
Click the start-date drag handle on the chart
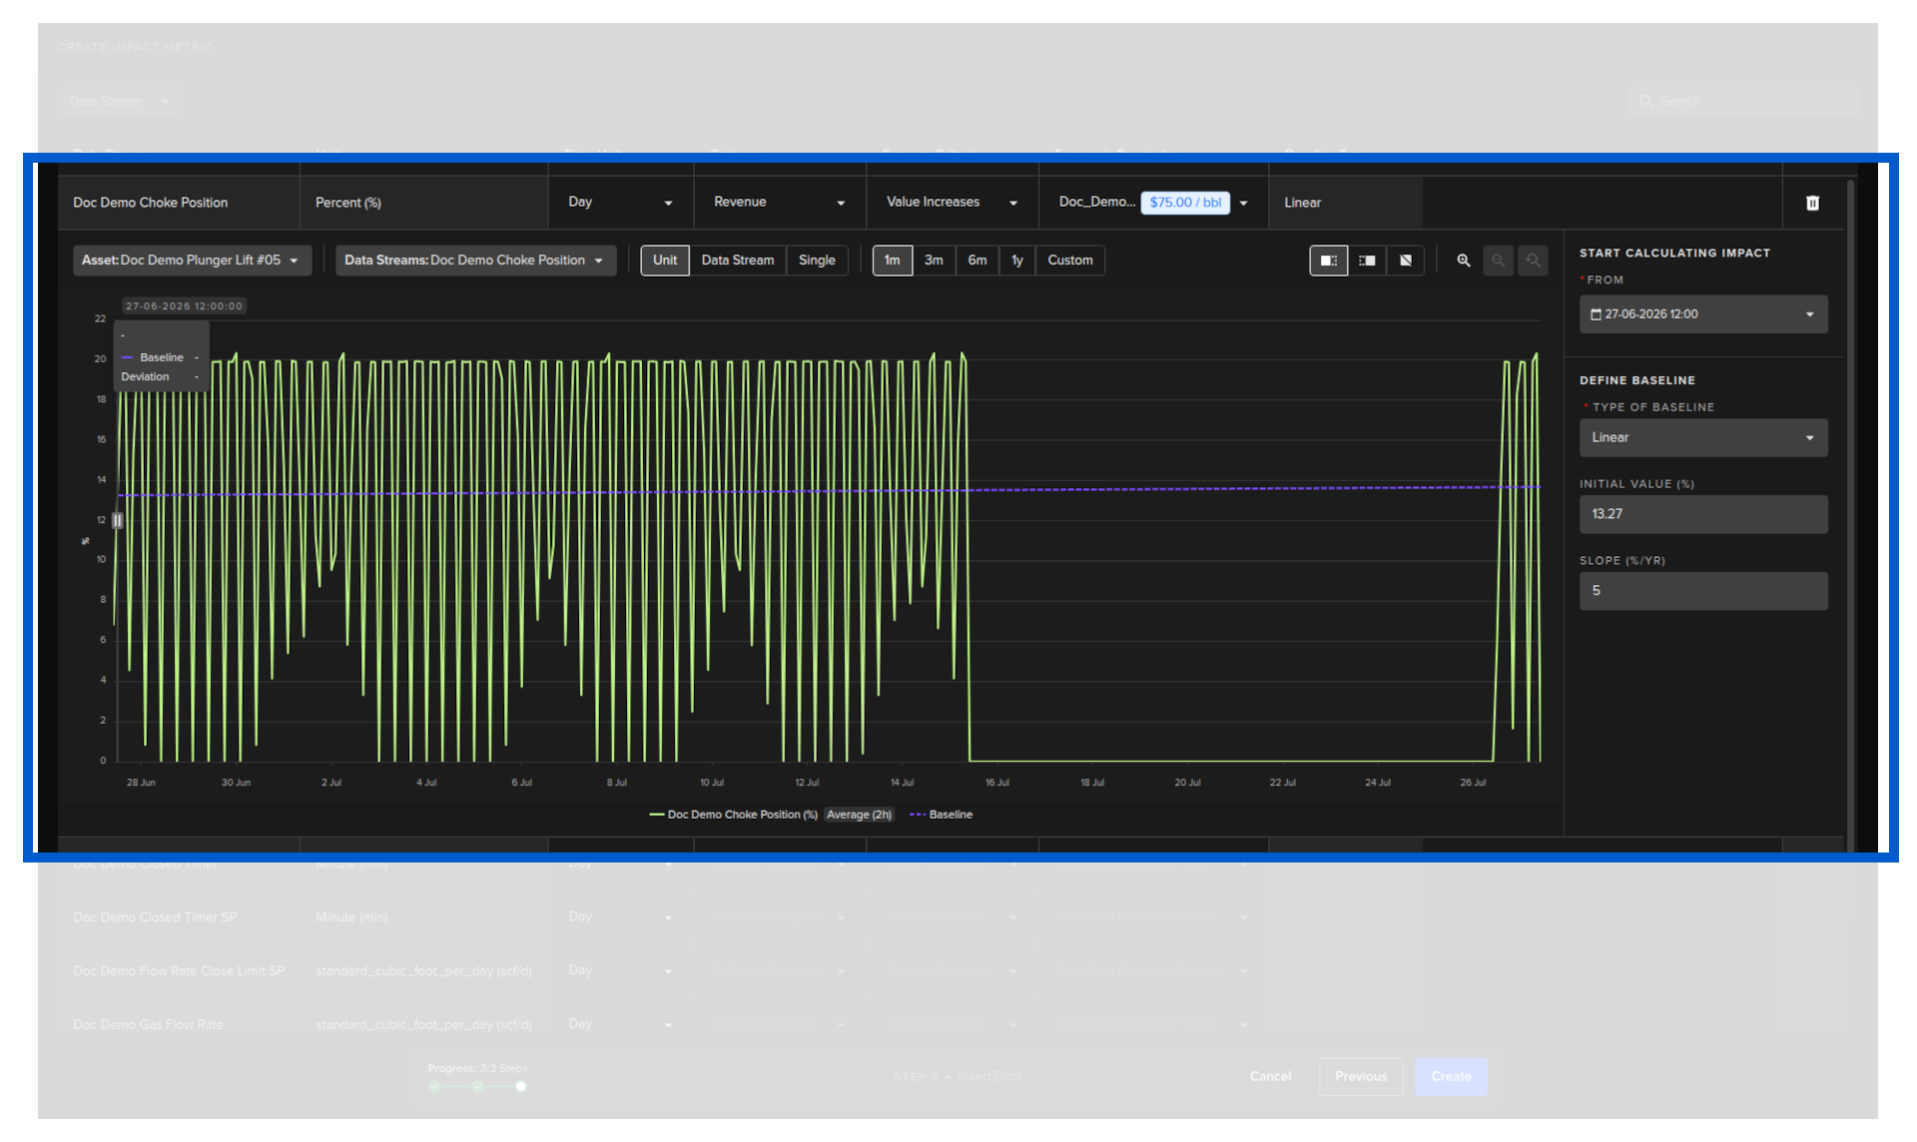tap(118, 520)
